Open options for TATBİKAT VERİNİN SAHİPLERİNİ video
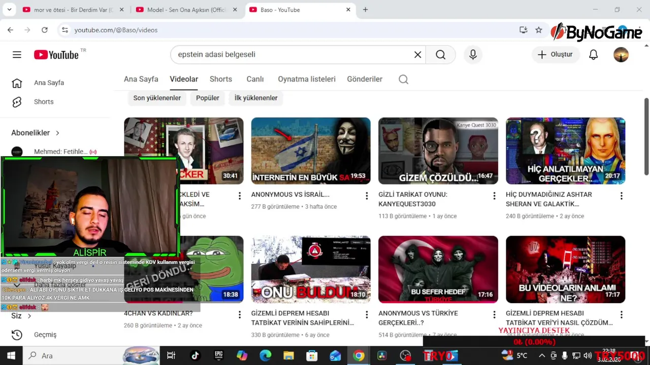Viewport: 650px width, 365px height. [367, 315]
